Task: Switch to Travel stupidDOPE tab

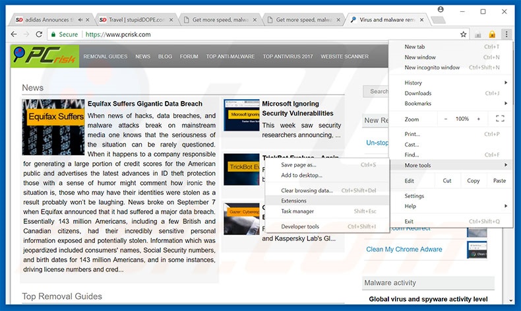Action: tap(136, 20)
